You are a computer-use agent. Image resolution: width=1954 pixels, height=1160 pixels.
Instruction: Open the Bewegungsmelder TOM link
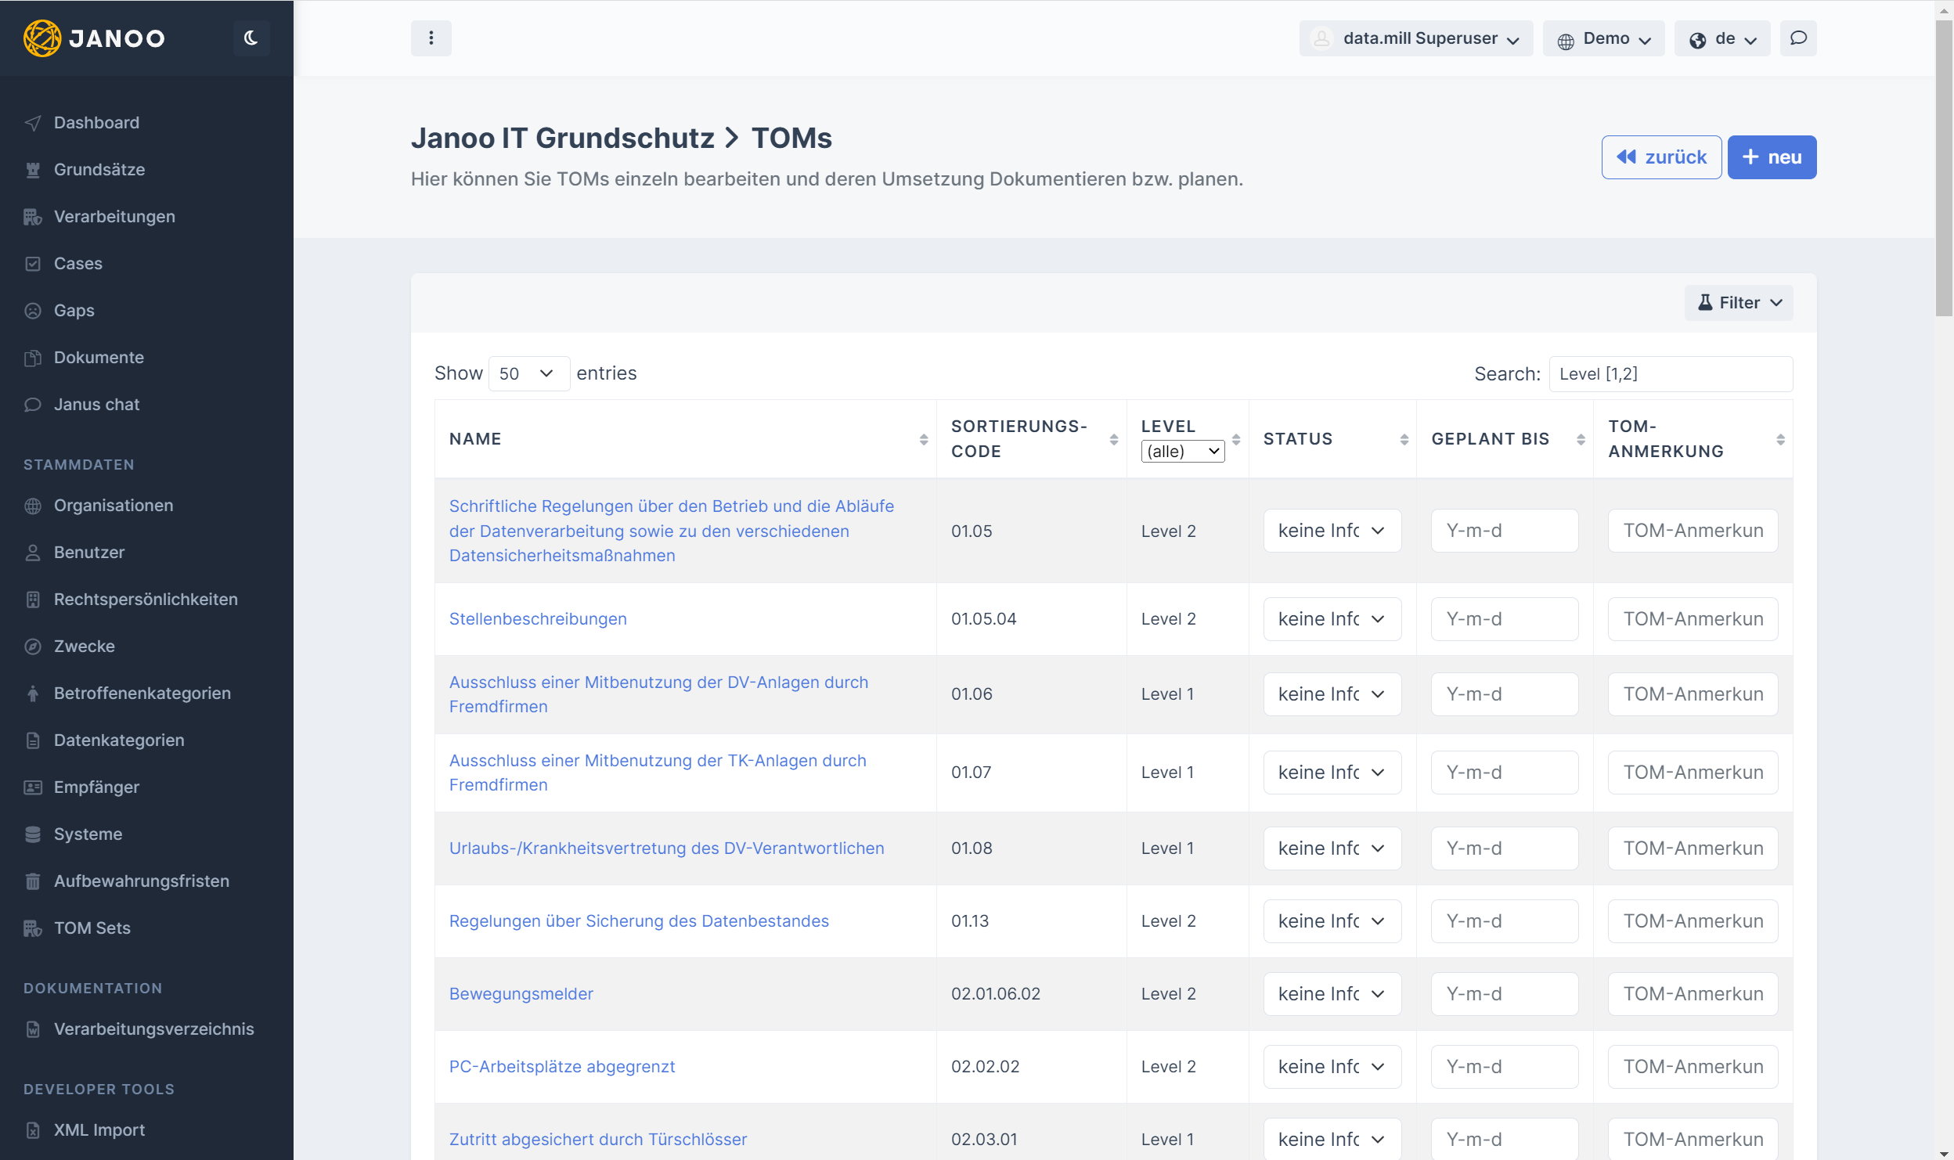point(521,994)
